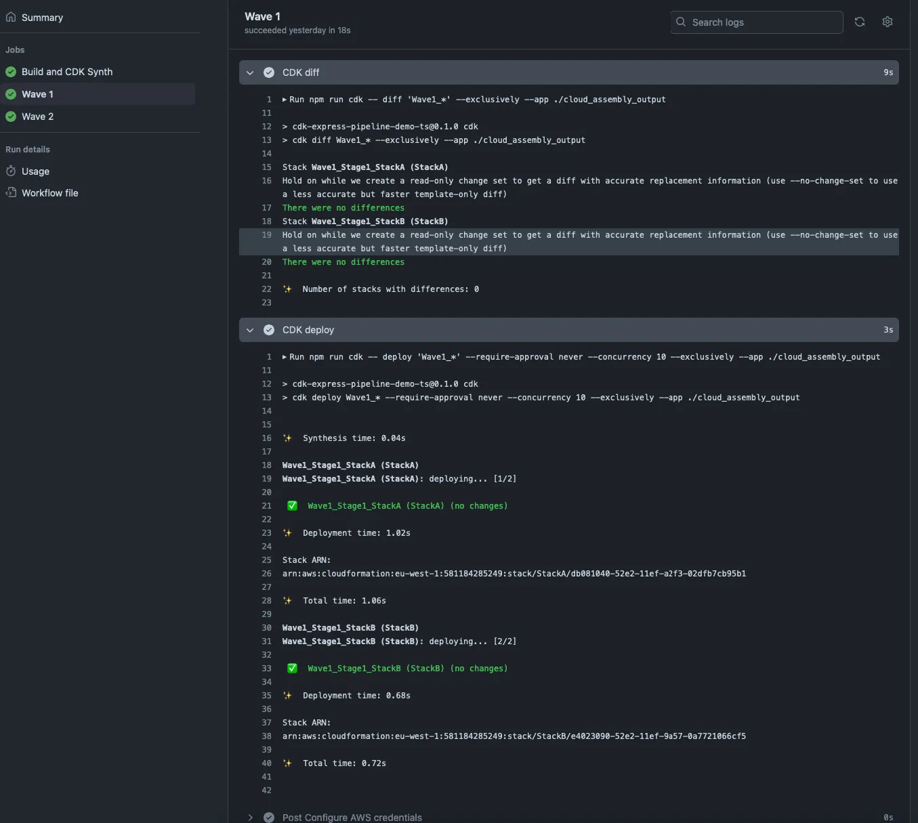Click line number 26 in CDK deploy
The image size is (918, 823).
(266, 574)
